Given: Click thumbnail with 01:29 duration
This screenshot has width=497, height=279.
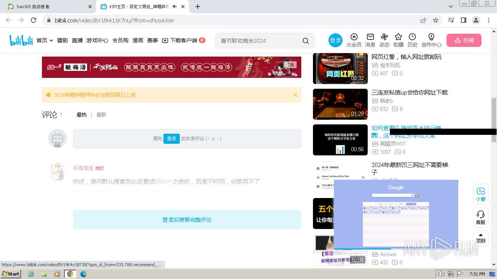Looking at the screenshot, I should (x=340, y=104).
